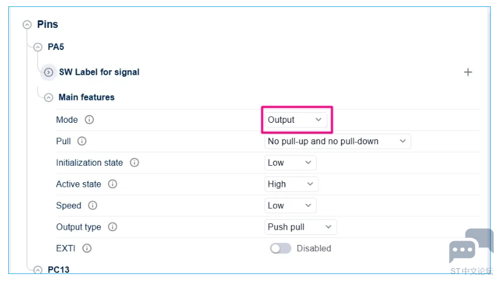The height and width of the screenshot is (281, 499).
Task: Open the Mode dropdown set to Output
Action: coord(296,120)
